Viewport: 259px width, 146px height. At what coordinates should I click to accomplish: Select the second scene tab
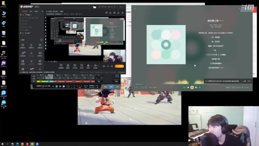[31, 11]
